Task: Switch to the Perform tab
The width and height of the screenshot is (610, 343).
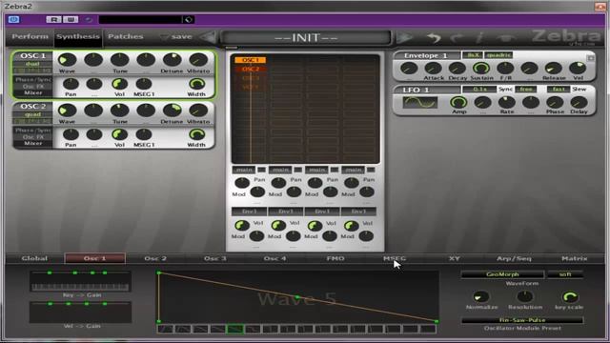Action: [30, 36]
